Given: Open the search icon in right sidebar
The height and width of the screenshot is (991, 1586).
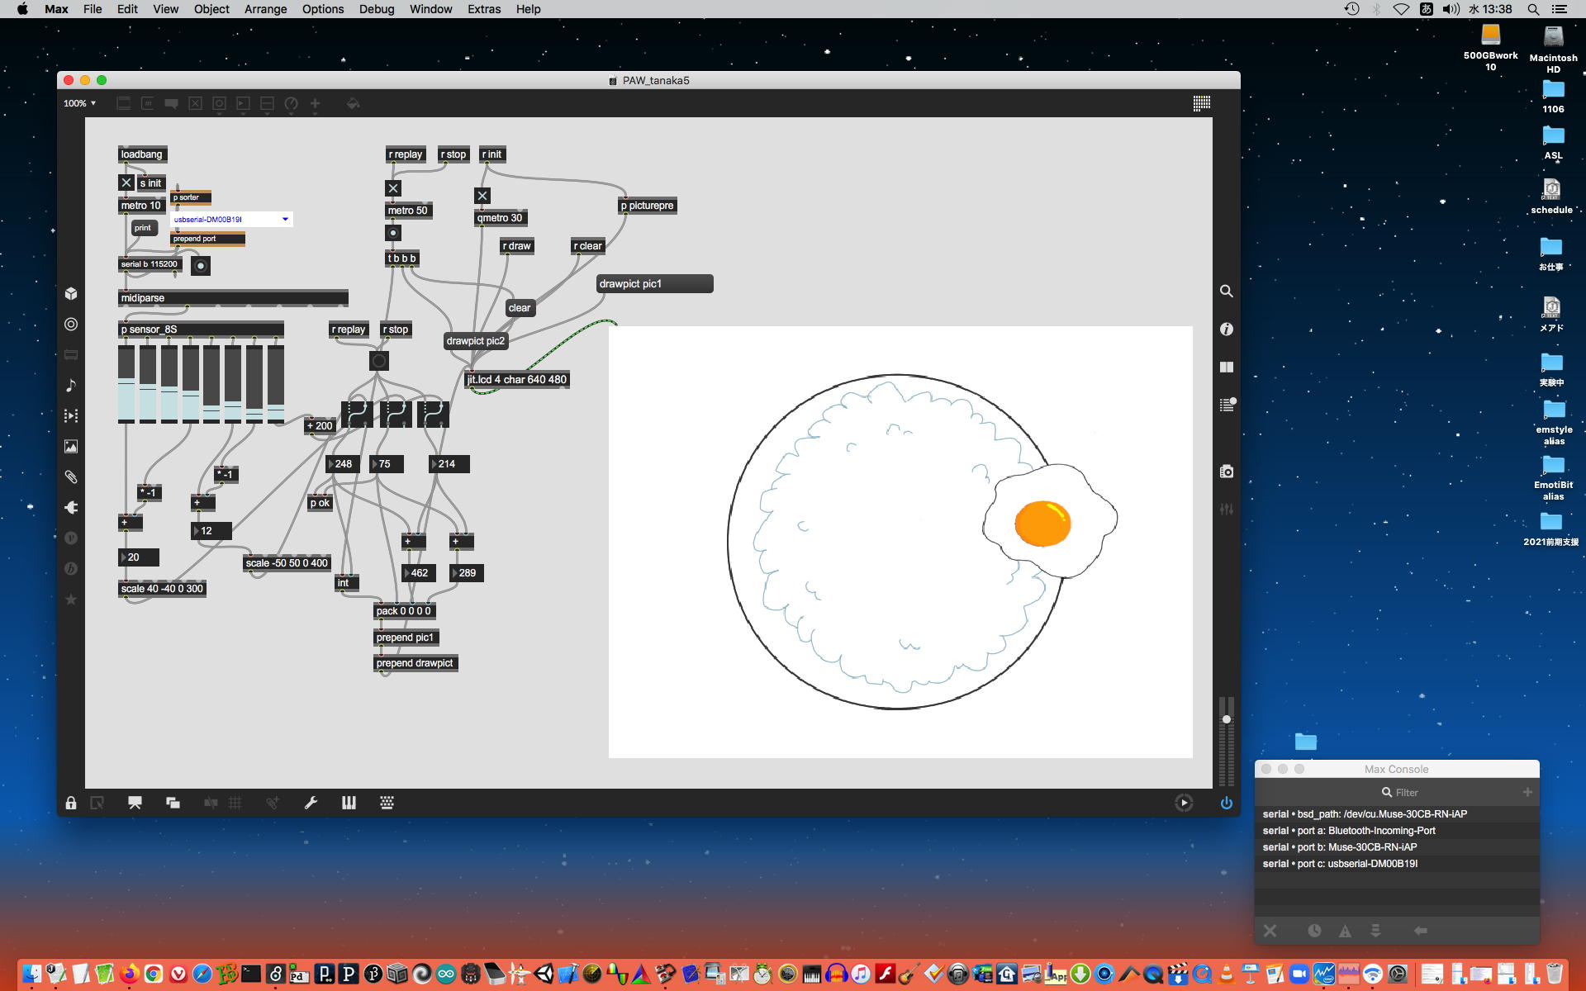Looking at the screenshot, I should (x=1227, y=292).
